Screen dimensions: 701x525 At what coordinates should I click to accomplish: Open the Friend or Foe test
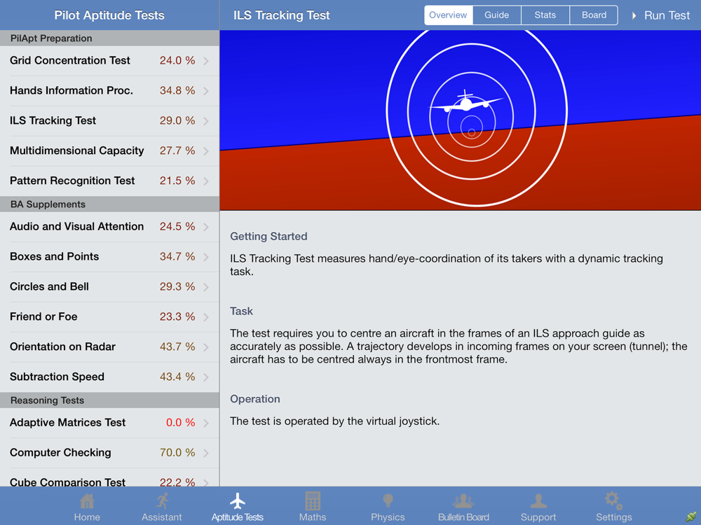click(x=109, y=317)
